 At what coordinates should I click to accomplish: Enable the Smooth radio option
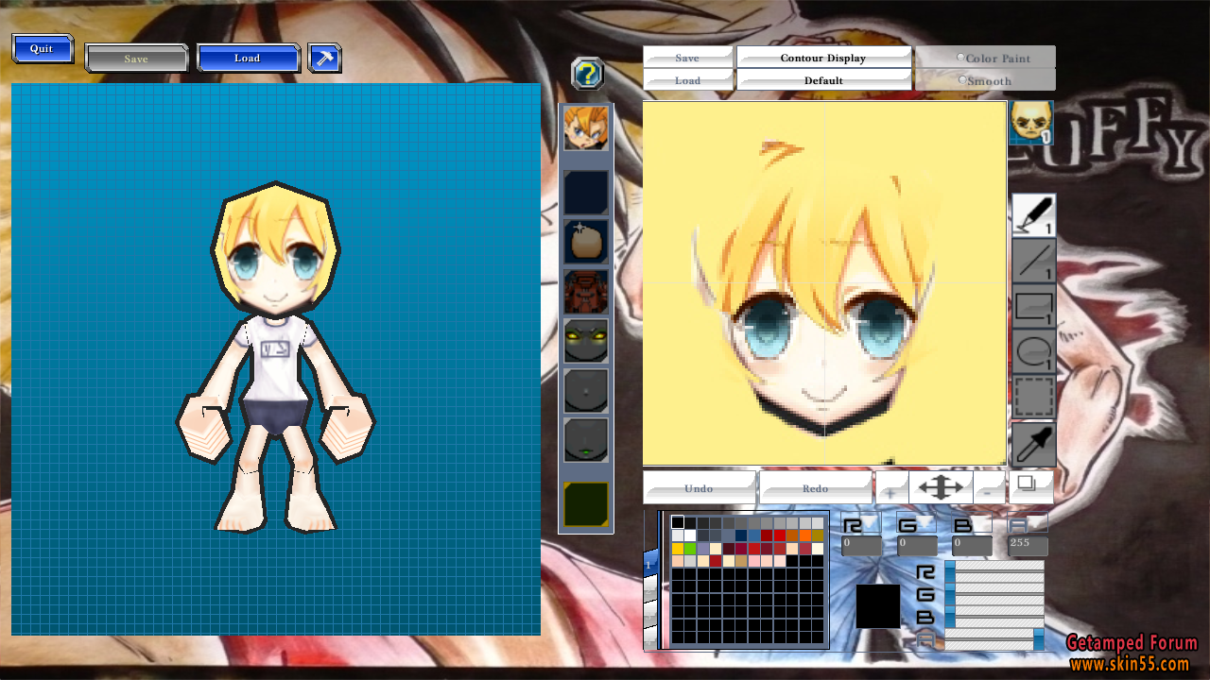pyautogui.click(x=961, y=80)
